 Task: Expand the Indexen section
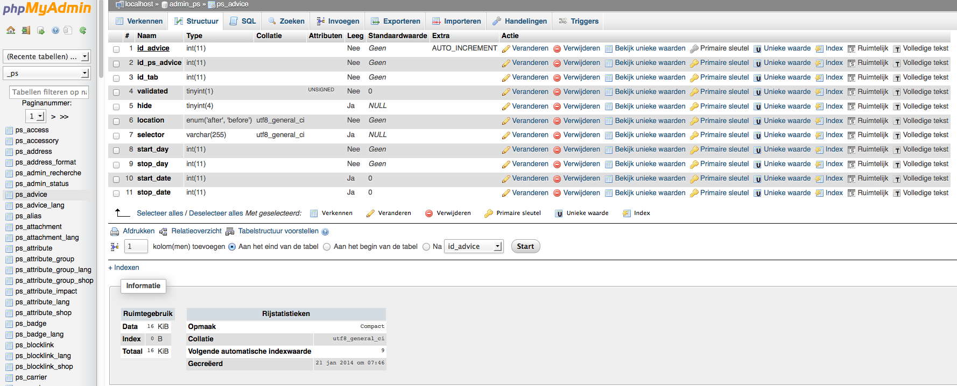124,268
